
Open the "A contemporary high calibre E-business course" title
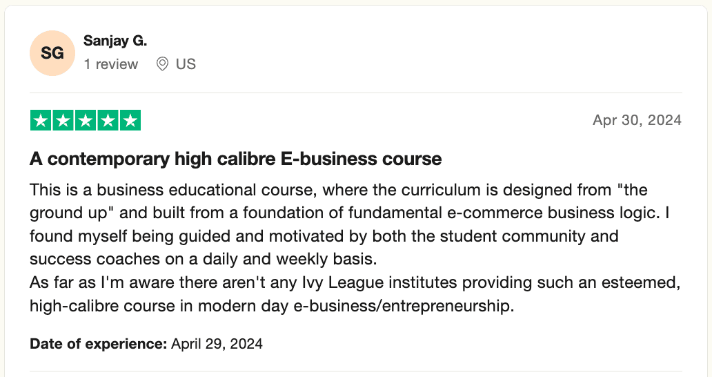pos(235,159)
